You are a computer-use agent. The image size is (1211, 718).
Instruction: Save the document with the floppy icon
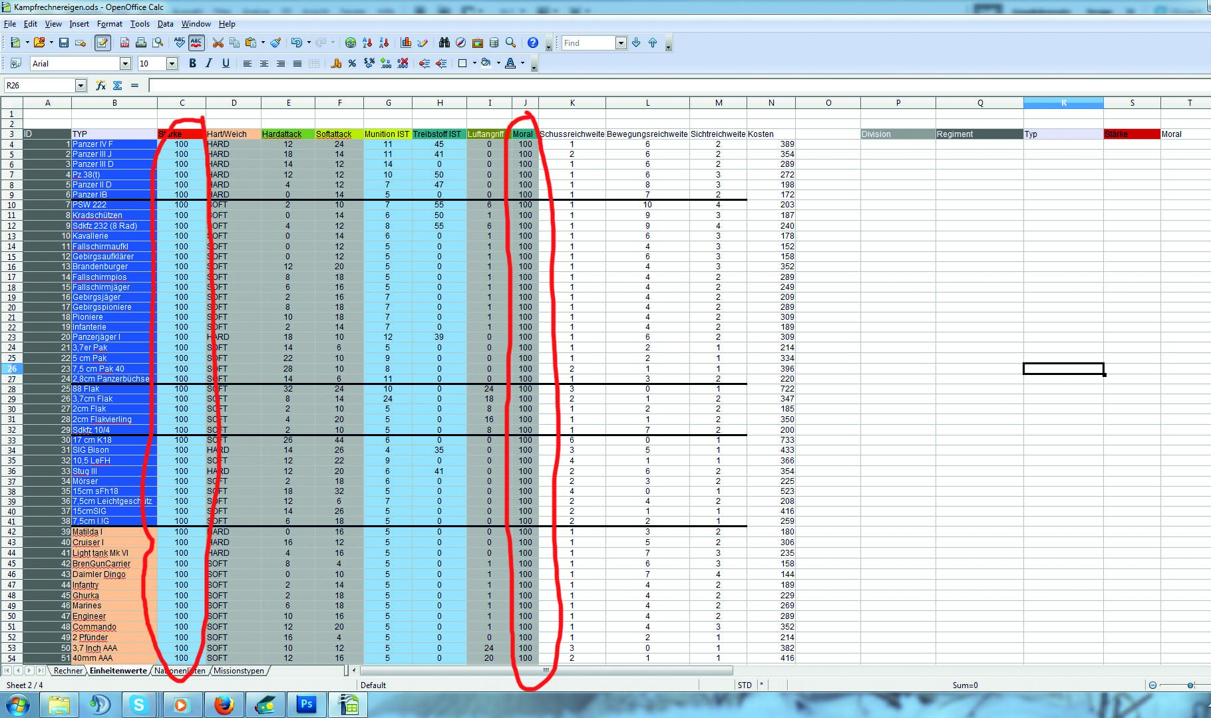point(64,43)
